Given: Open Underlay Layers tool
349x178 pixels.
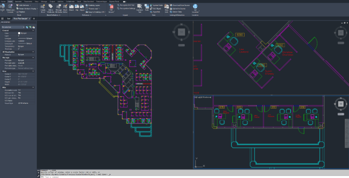Looking at the screenshot, I should [93, 5].
